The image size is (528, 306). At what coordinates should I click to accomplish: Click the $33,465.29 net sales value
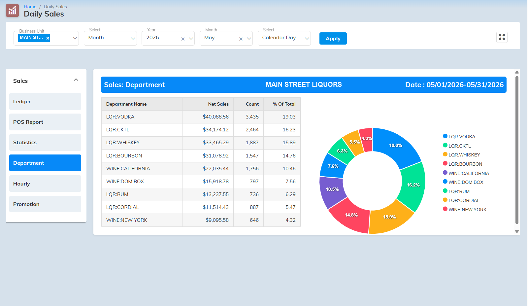[x=215, y=143]
